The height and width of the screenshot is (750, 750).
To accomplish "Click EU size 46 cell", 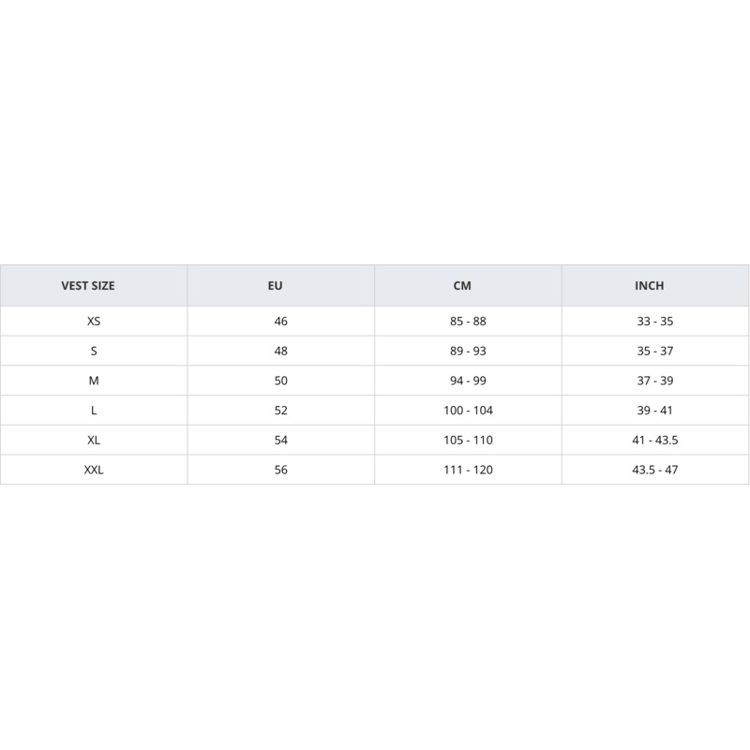I will pyautogui.click(x=281, y=322).
